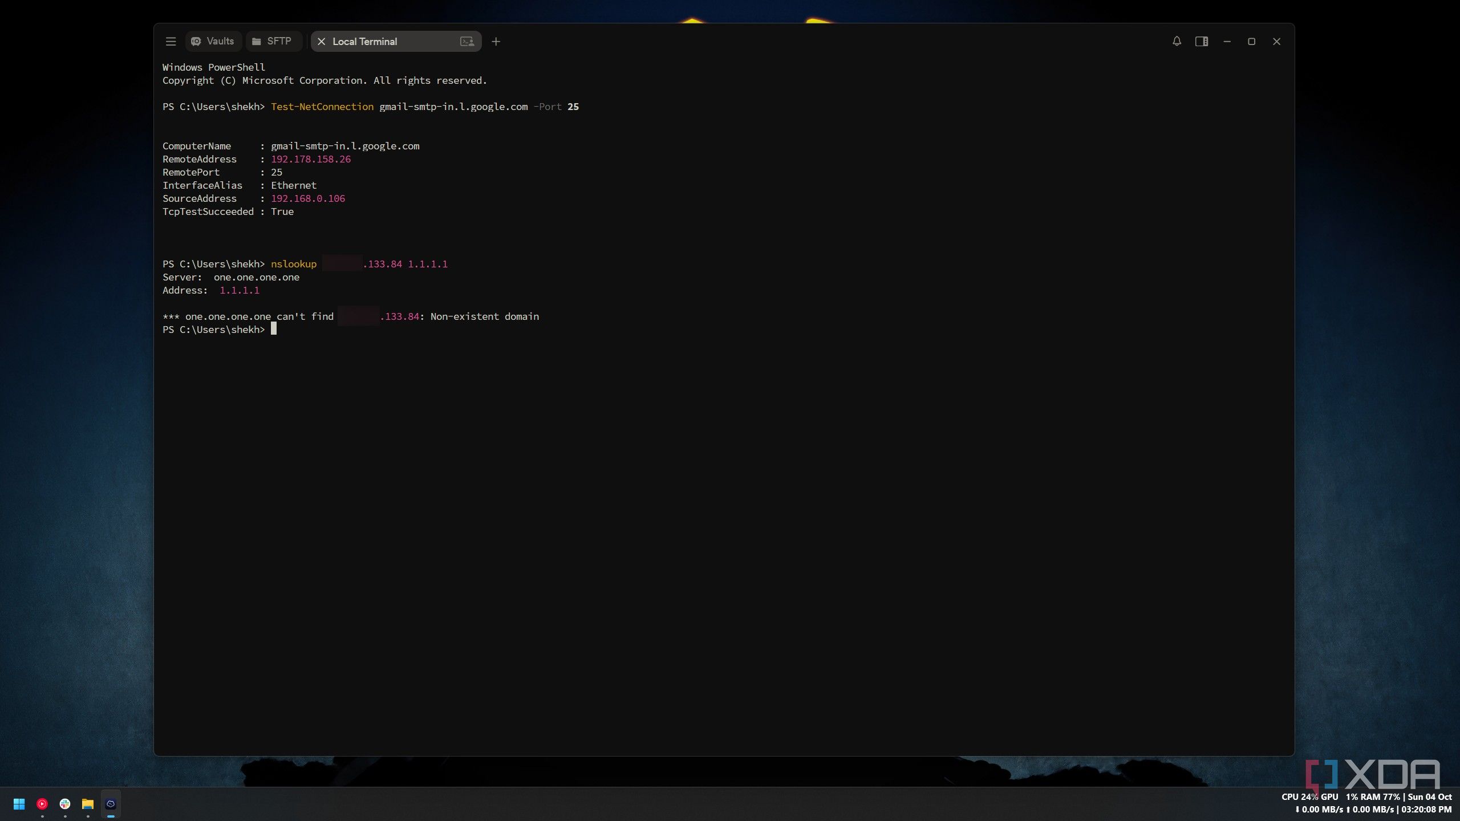This screenshot has height=821, width=1460.
Task: Click the SourceAddress value 192.168.0.106
Action: pos(308,198)
